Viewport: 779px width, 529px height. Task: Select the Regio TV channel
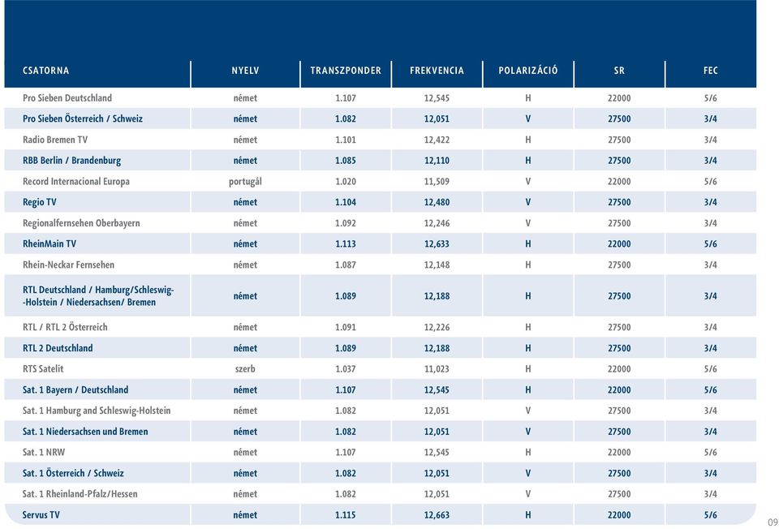coord(39,202)
